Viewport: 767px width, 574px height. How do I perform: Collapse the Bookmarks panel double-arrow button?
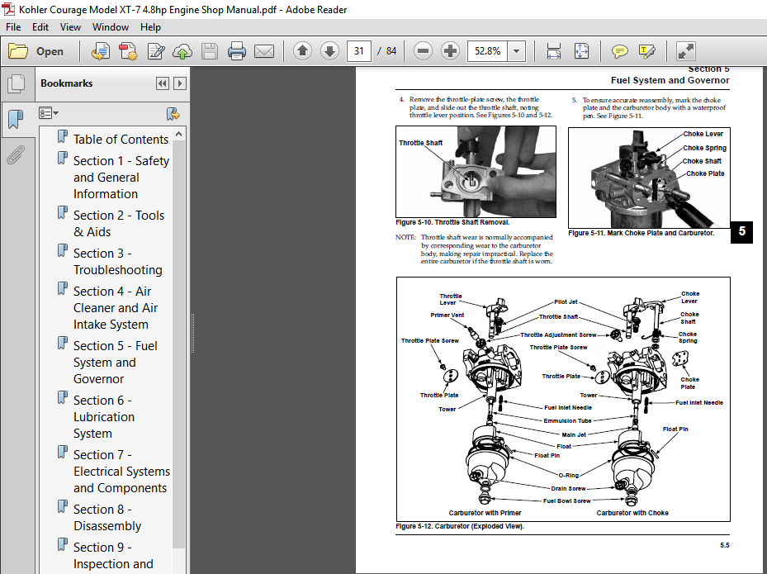[163, 83]
